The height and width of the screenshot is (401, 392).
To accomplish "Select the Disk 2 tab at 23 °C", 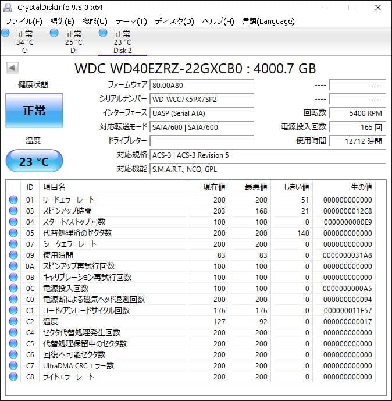I will (122, 42).
